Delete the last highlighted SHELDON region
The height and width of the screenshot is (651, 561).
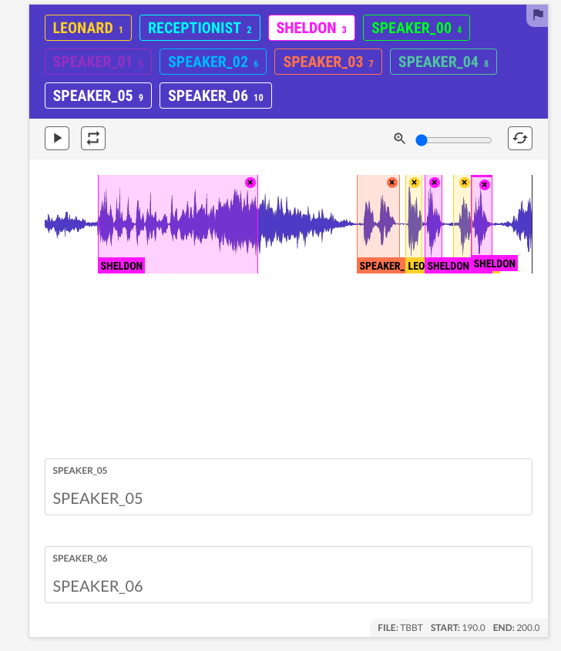(484, 185)
